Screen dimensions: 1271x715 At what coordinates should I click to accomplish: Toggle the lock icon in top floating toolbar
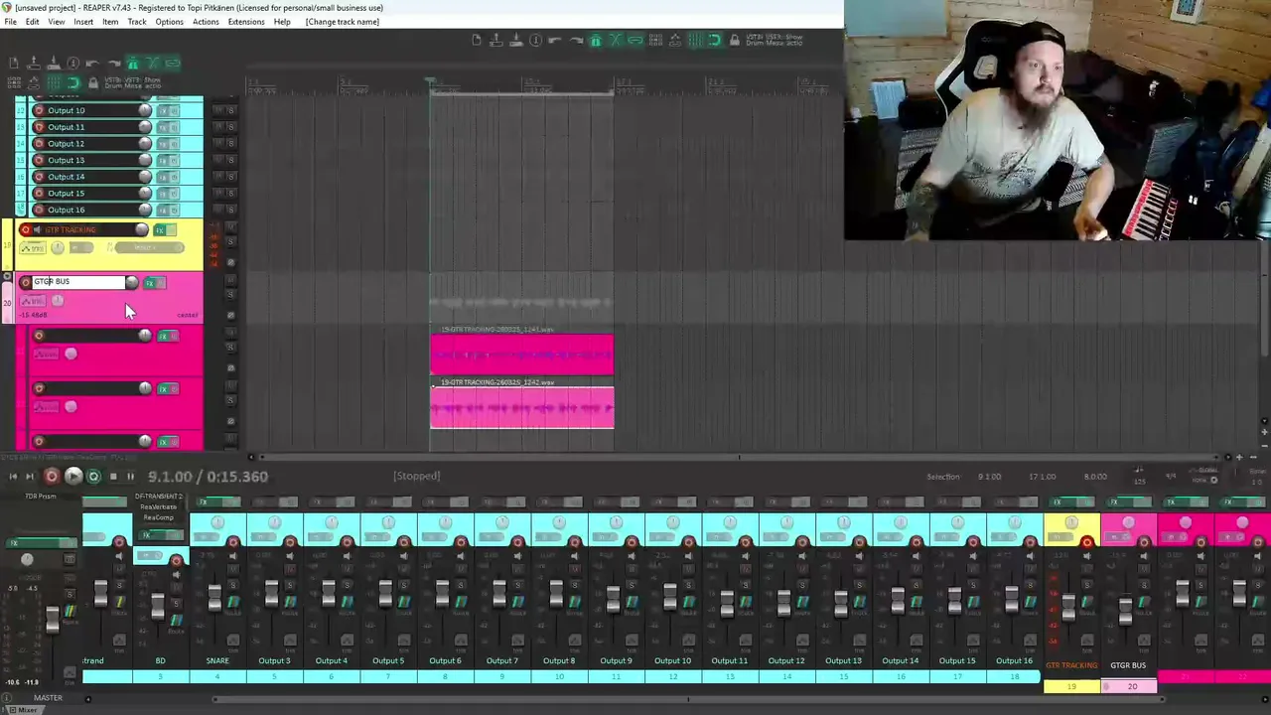(735, 40)
